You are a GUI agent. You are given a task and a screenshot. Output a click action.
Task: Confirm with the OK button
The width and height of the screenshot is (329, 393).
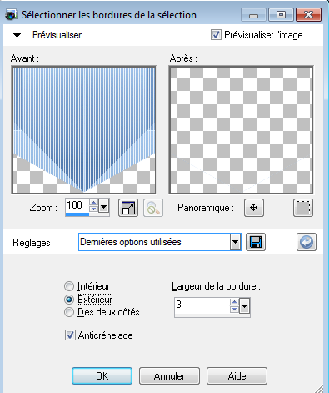pyautogui.click(x=102, y=376)
